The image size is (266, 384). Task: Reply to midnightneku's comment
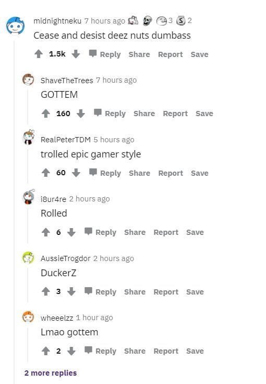tap(105, 54)
